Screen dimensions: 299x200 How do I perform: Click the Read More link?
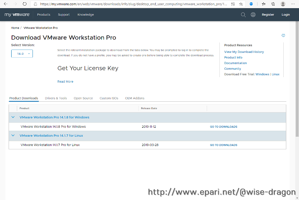(65, 82)
